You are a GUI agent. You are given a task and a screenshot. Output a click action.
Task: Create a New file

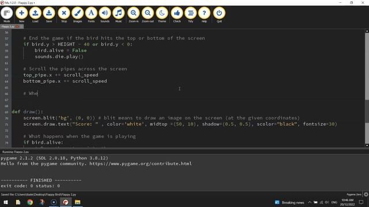tap(21, 15)
